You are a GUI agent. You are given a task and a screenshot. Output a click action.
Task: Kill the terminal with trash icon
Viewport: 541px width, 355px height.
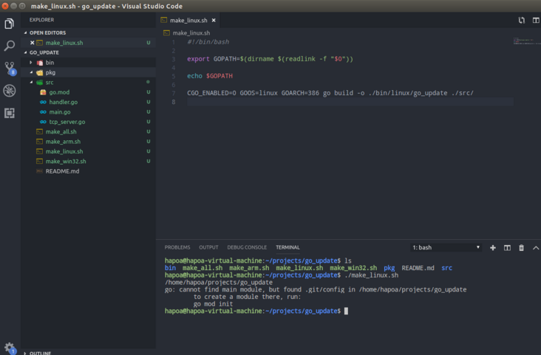pyautogui.click(x=521, y=247)
